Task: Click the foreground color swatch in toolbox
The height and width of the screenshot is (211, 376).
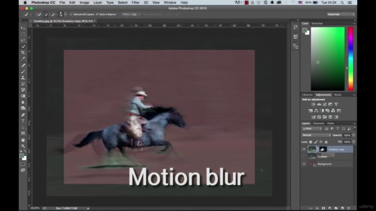Action: (x=22, y=156)
